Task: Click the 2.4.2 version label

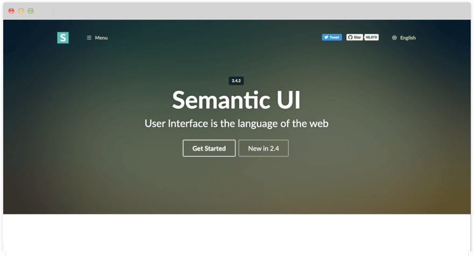Action: [236, 81]
